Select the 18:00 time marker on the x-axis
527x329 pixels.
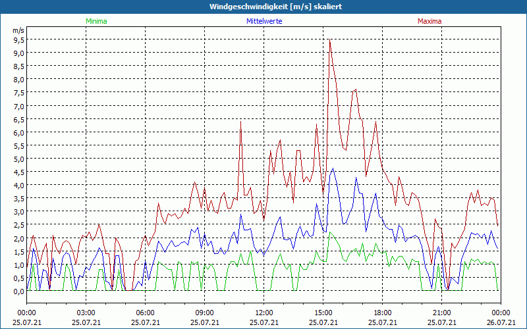(x=383, y=313)
